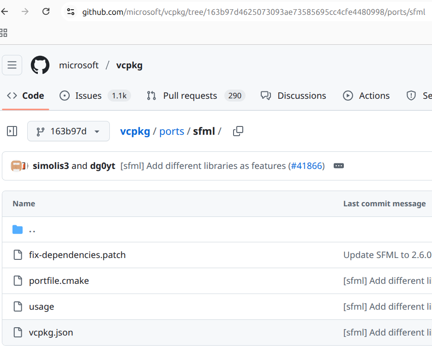
Task: Select the Code tab
Action: tap(25, 96)
